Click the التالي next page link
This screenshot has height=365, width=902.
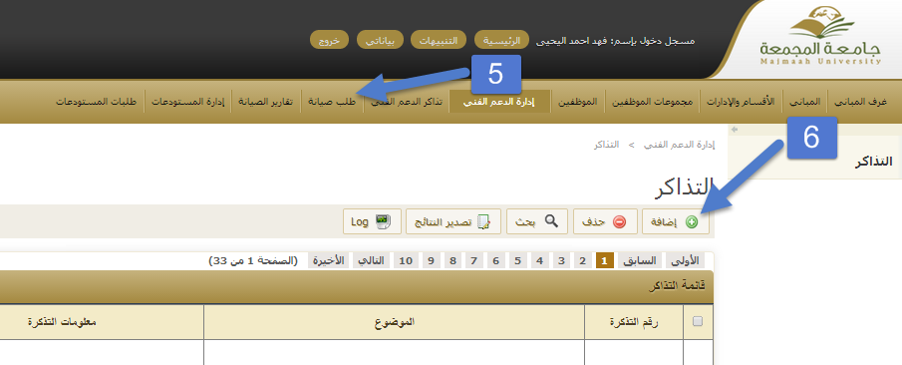371,261
